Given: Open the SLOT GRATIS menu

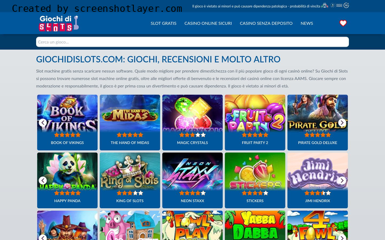Looking at the screenshot, I should pos(163,23).
